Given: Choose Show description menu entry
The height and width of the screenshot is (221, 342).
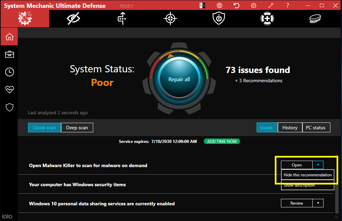Looking at the screenshot, I should [x=308, y=186].
